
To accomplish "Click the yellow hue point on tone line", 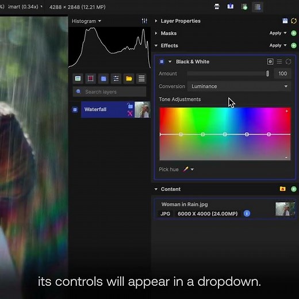I will [181, 135].
